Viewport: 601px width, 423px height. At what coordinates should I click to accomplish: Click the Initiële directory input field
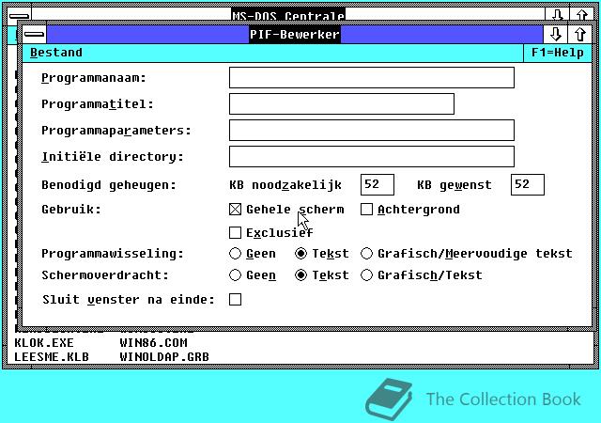(x=372, y=156)
